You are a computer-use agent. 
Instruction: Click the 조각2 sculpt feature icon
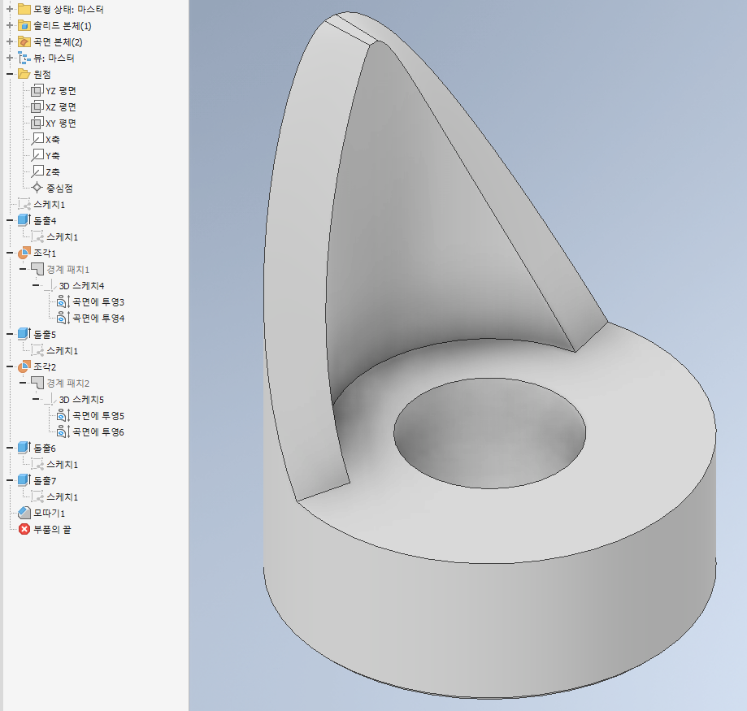pos(24,366)
